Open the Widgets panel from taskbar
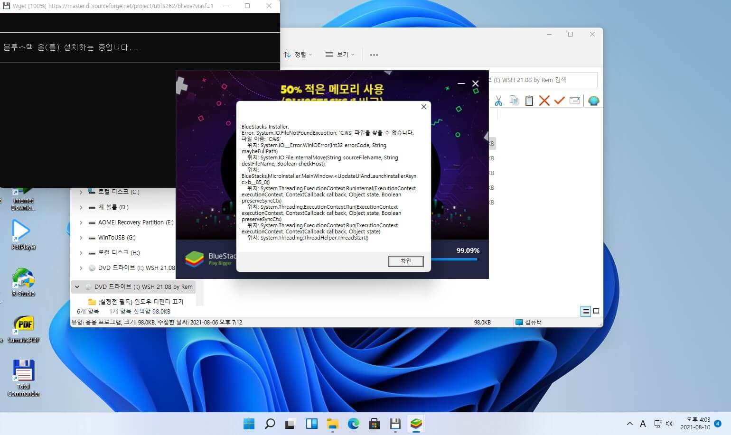 [311, 424]
